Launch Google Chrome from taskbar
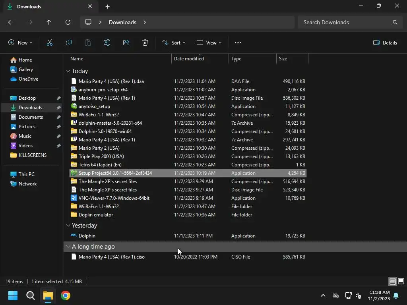Screen dimensions: 407x305 (66, 295)
